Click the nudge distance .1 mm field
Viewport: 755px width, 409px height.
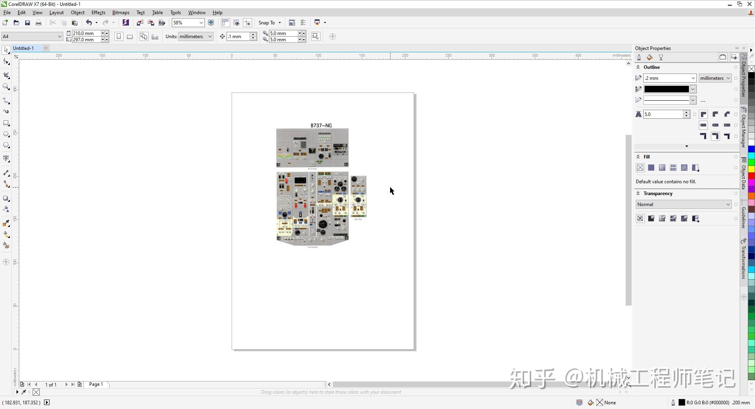click(238, 37)
